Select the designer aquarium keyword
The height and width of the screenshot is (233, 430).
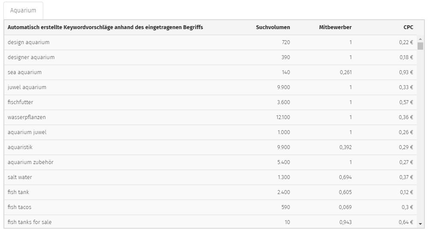click(31, 57)
